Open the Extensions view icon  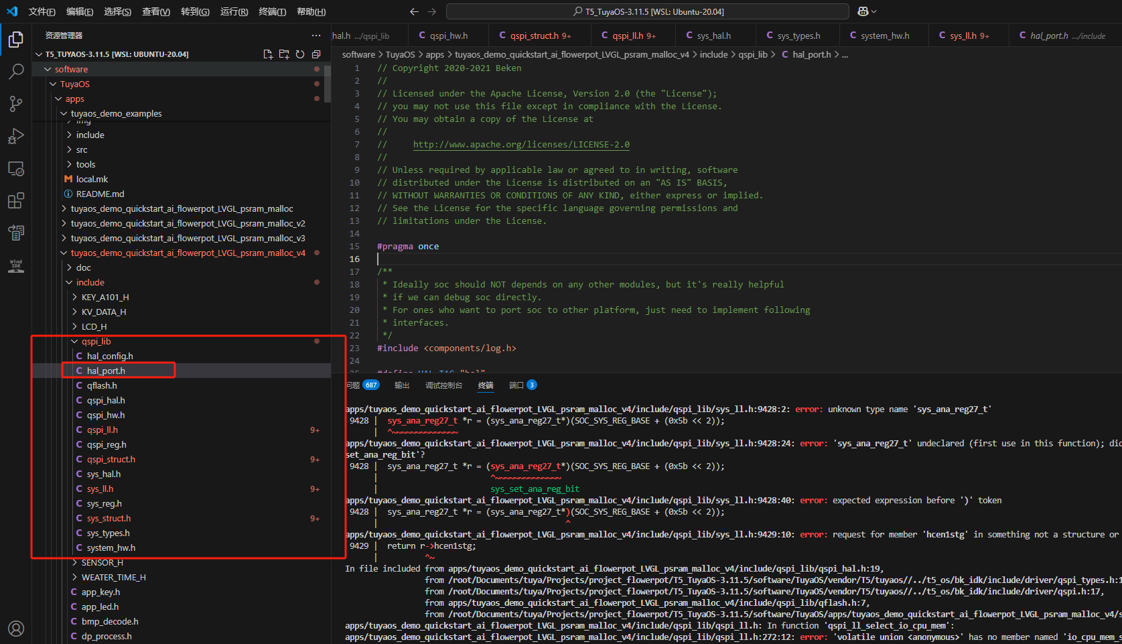(x=16, y=200)
